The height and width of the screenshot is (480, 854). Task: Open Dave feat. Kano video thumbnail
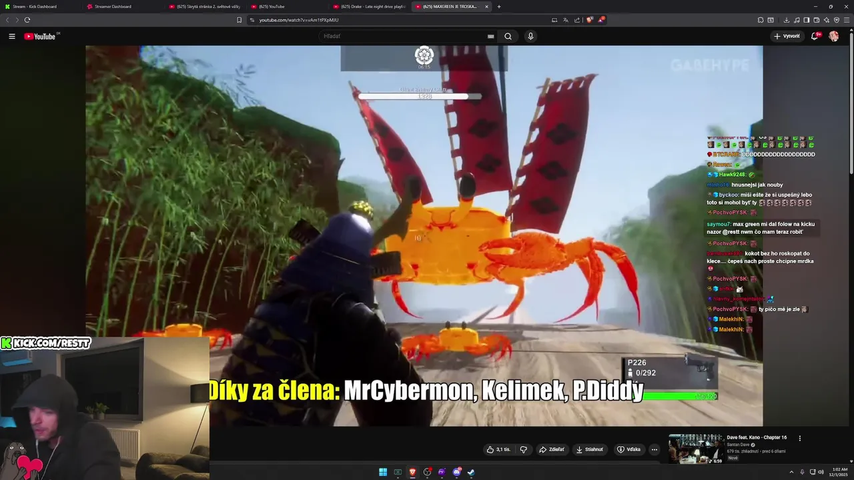click(696, 449)
